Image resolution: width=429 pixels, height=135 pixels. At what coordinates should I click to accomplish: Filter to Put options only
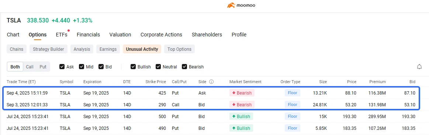click(43, 67)
